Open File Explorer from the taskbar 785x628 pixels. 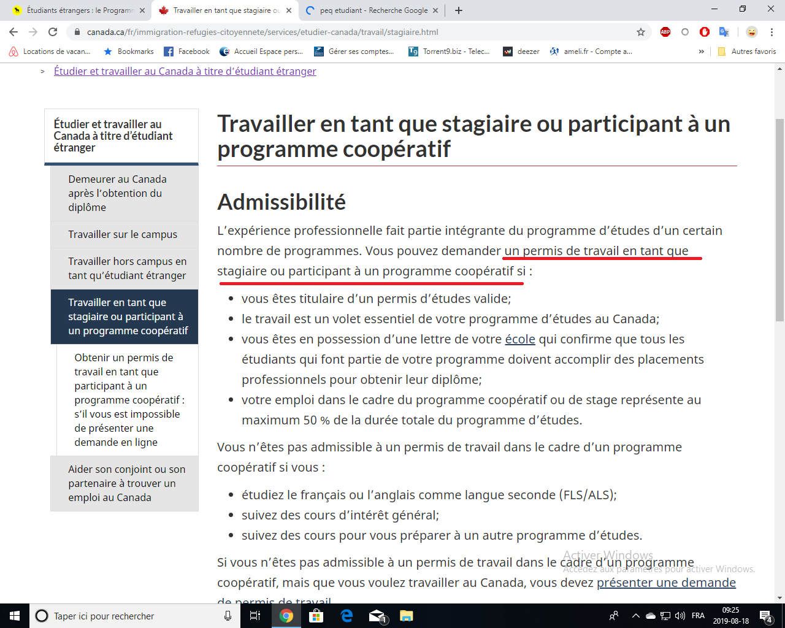[406, 616]
